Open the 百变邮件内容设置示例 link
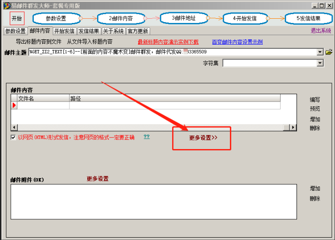Screen dimensions: 335x240 coord(237,42)
